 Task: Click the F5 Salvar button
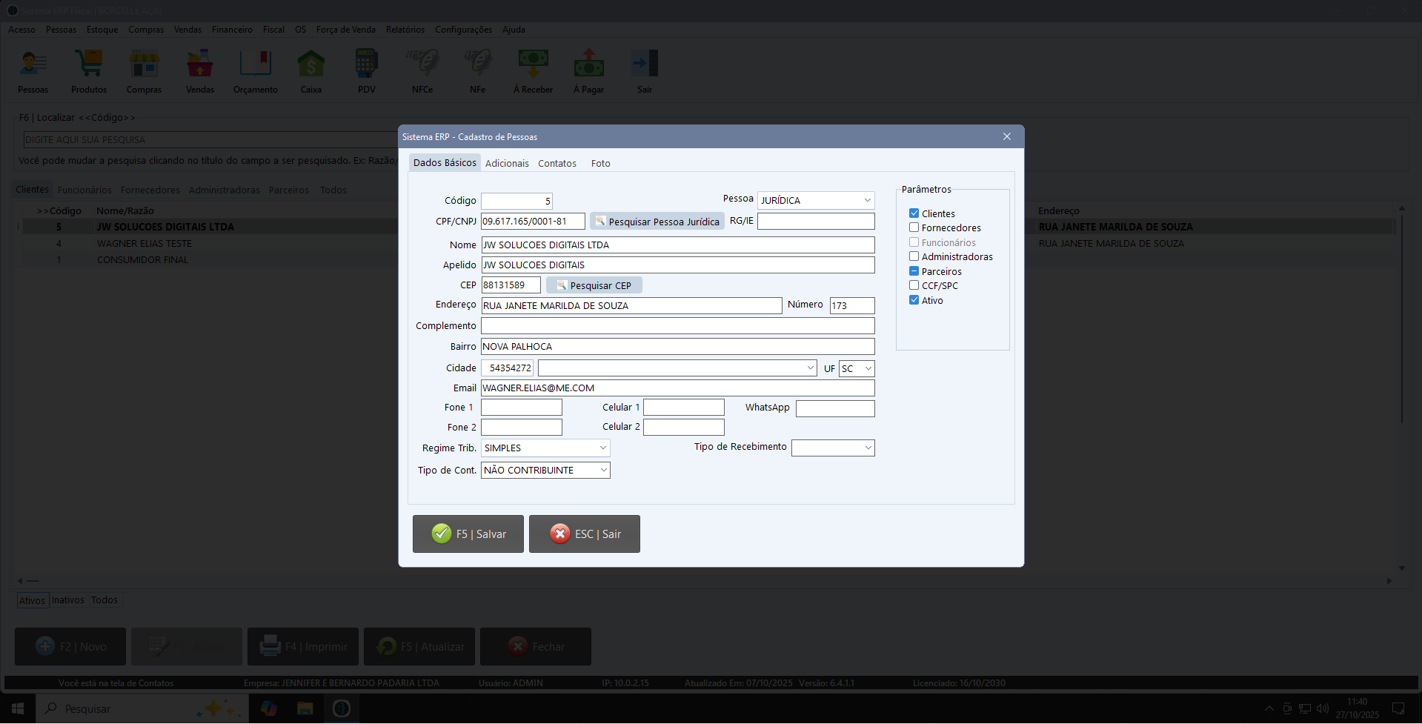pyautogui.click(x=468, y=534)
